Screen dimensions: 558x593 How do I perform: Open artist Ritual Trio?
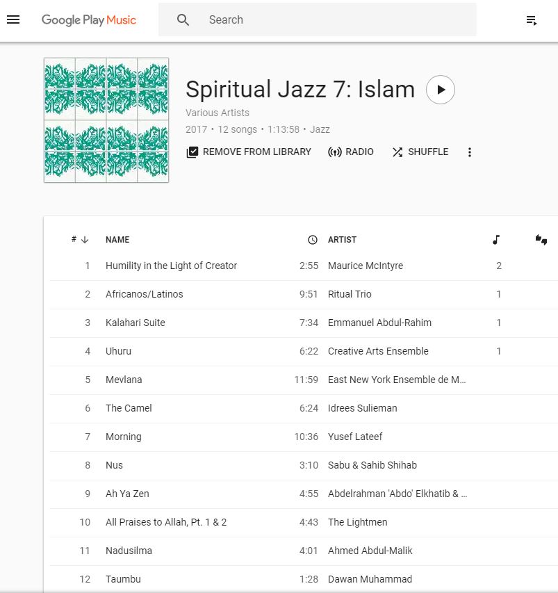click(x=350, y=294)
